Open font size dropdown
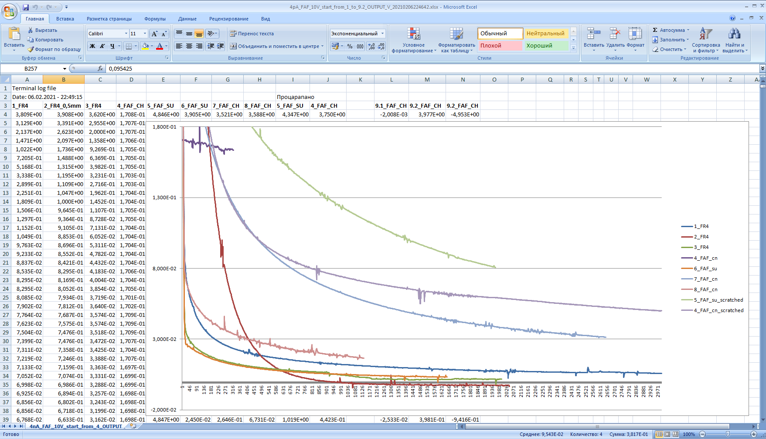Viewport: 766px width, 439px height. (x=145, y=34)
